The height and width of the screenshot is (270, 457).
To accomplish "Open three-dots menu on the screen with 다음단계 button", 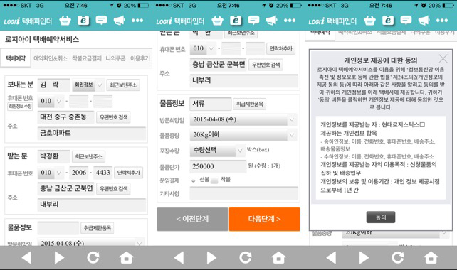I will coord(290,21).
